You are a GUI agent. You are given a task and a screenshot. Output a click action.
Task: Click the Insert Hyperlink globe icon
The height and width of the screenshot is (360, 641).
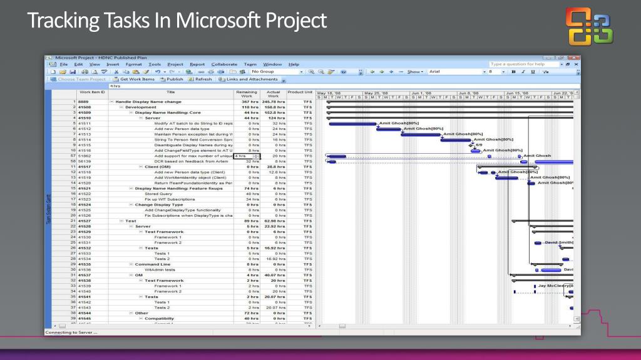tap(188, 72)
